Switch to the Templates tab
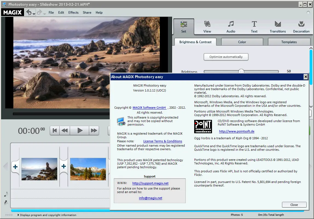314x219 pixels. [289, 42]
